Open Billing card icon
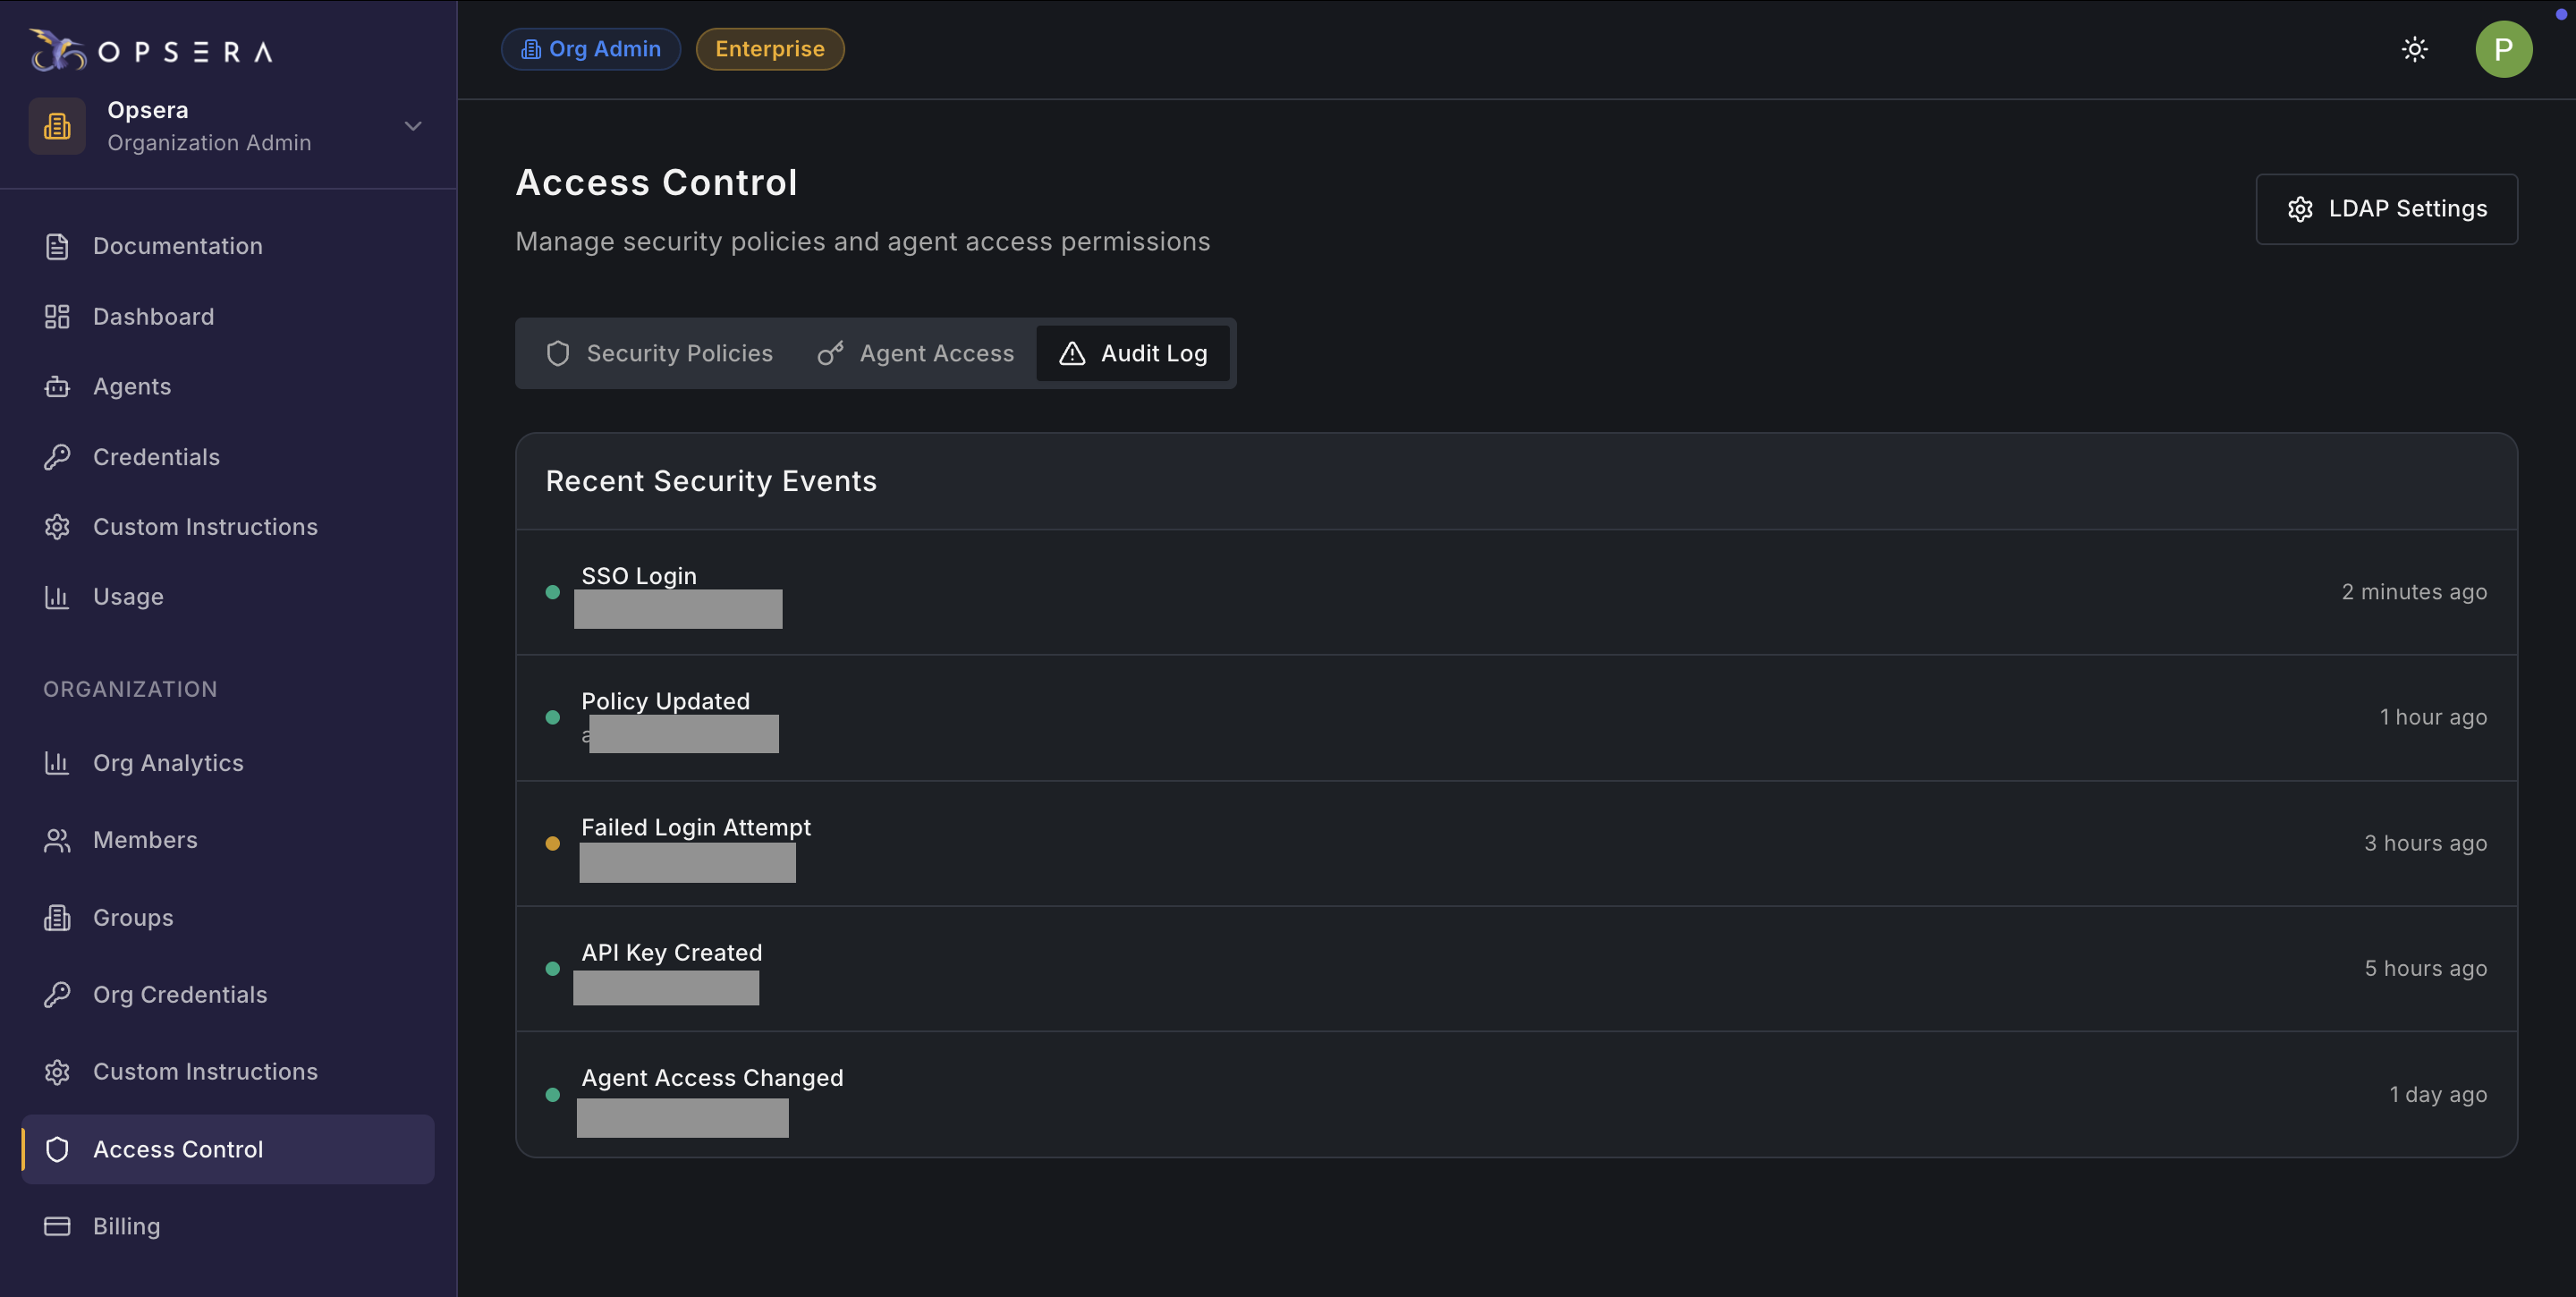The height and width of the screenshot is (1297, 2576). 57,1226
